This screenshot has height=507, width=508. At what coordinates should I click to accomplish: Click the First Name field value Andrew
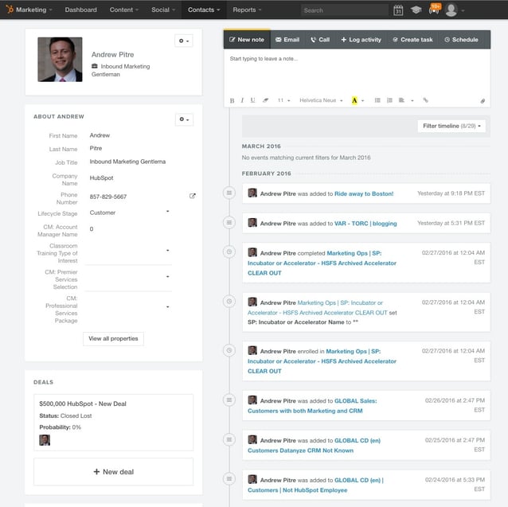pyautogui.click(x=100, y=135)
